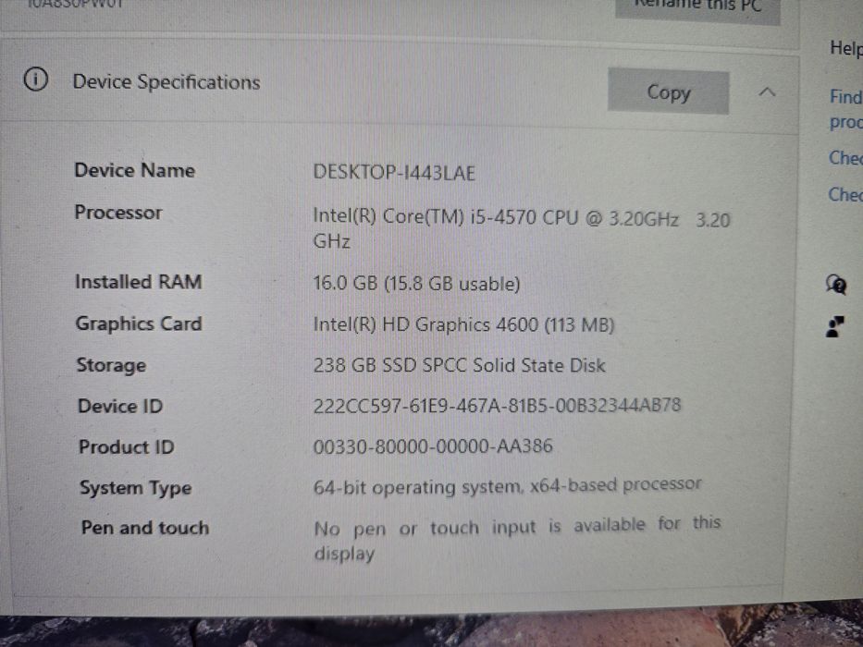This screenshot has height=647, width=863.
Task: Select the Intel Core i5-4570 processor text
Action: click(x=521, y=229)
